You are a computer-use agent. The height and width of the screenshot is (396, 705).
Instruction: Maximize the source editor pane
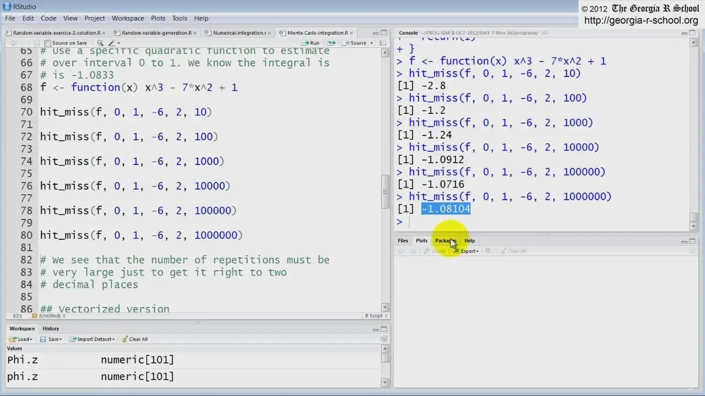pyautogui.click(x=384, y=33)
